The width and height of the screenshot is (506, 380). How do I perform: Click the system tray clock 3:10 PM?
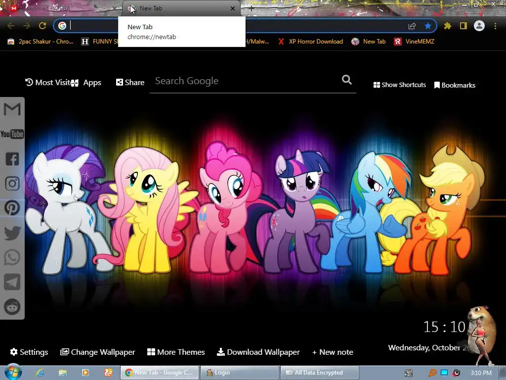point(481,373)
